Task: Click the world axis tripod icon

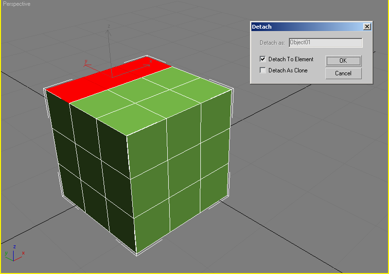Action: click(x=14, y=254)
